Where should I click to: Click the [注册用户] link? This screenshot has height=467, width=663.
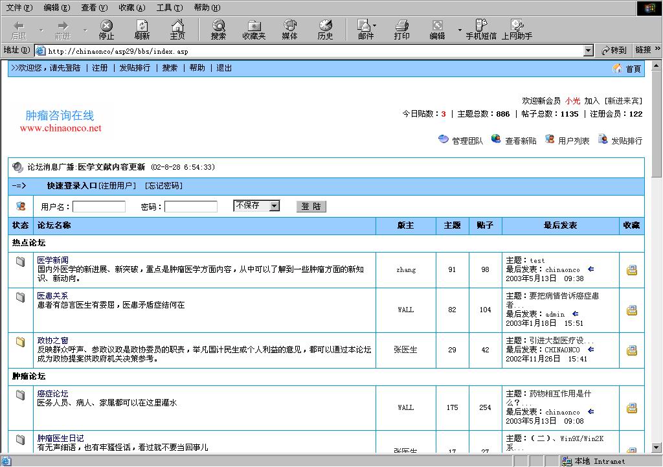click(x=117, y=186)
